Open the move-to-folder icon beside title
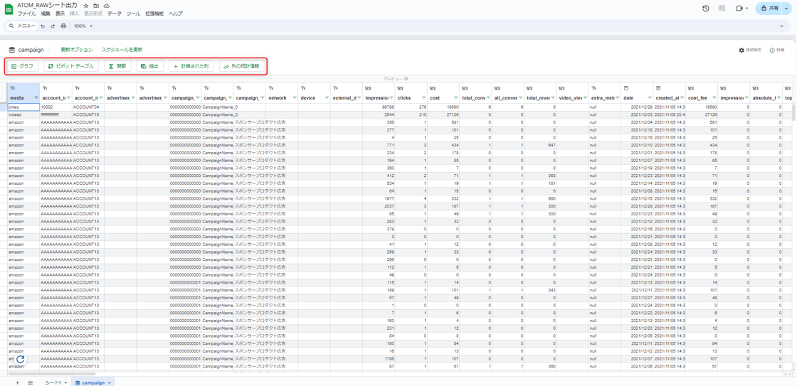This screenshot has width=797, height=386. click(96, 6)
